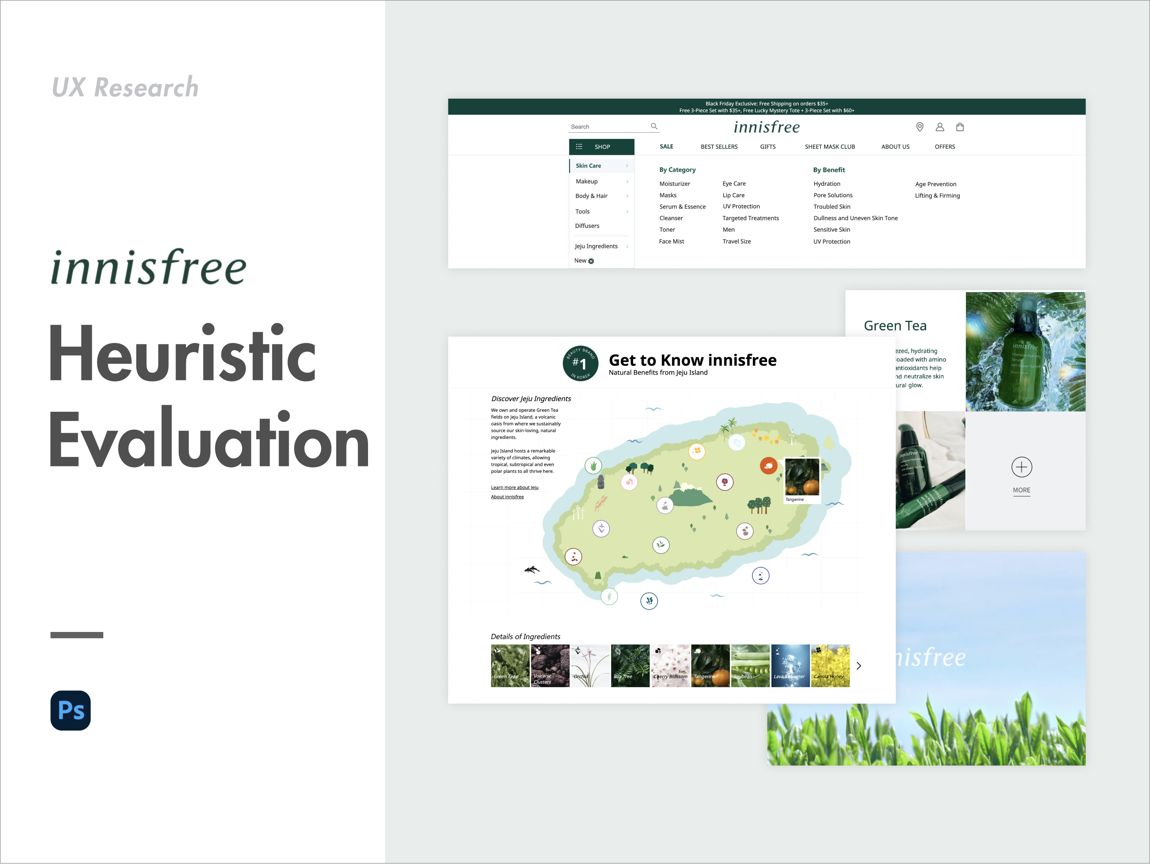Click the About innisfree link
This screenshot has width=1150, height=864.
pos(507,497)
